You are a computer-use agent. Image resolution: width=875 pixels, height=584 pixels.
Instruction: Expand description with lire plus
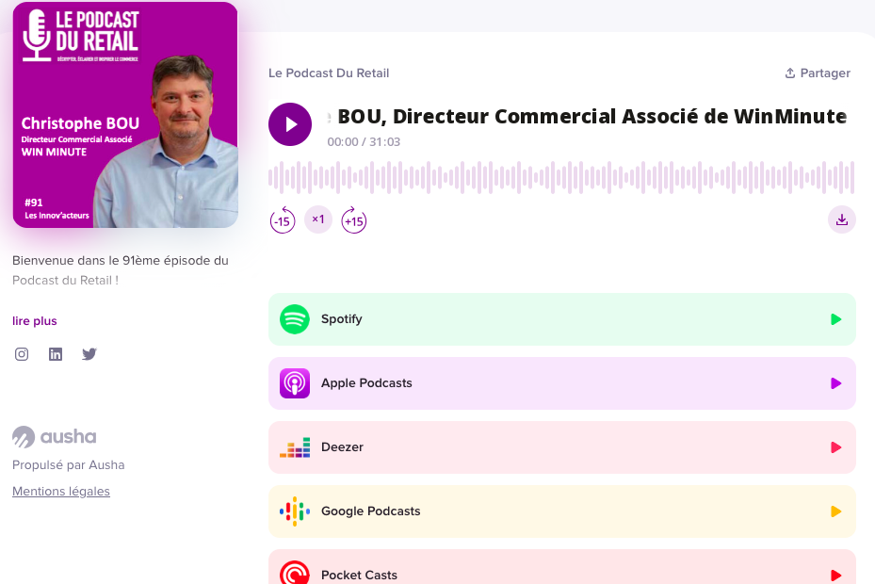pos(35,321)
